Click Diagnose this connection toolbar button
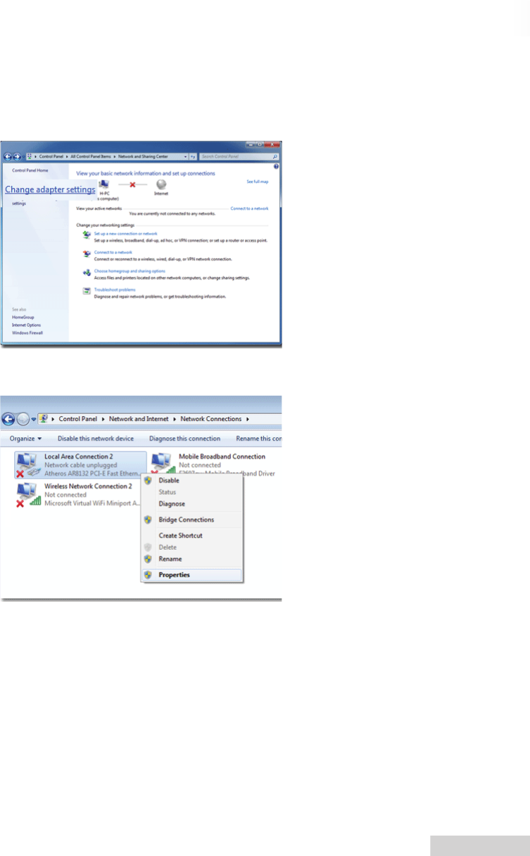This screenshot has height=856, width=530. (x=185, y=439)
